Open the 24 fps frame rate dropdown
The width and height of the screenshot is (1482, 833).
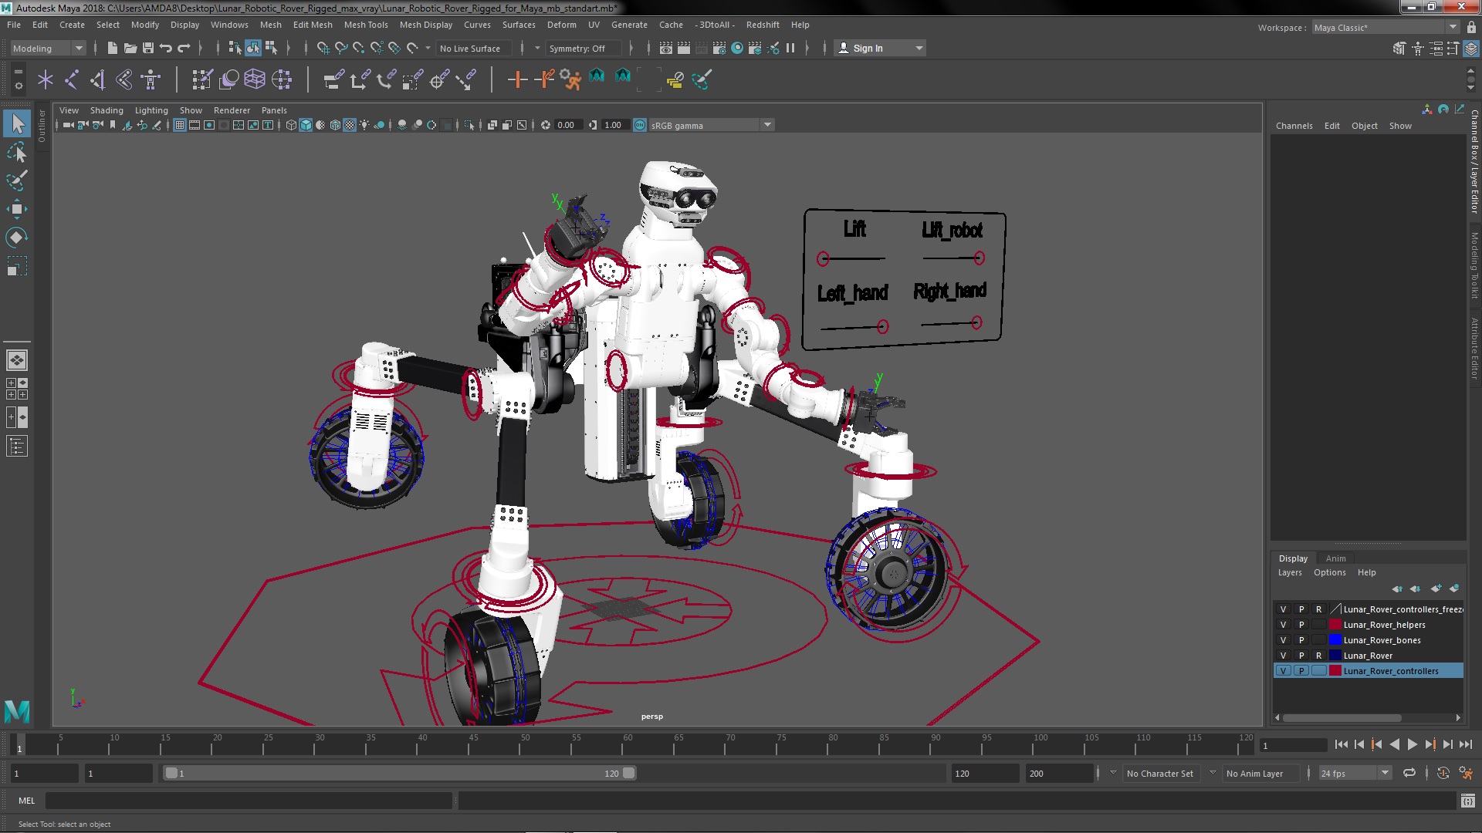(x=1355, y=773)
